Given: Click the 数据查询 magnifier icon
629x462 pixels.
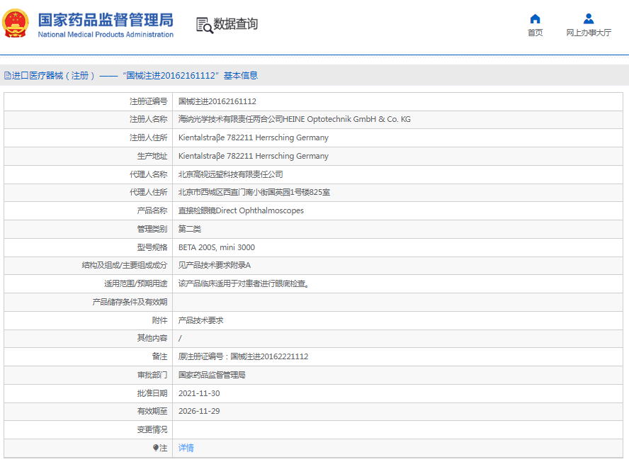Looking at the screenshot, I should click(204, 26).
